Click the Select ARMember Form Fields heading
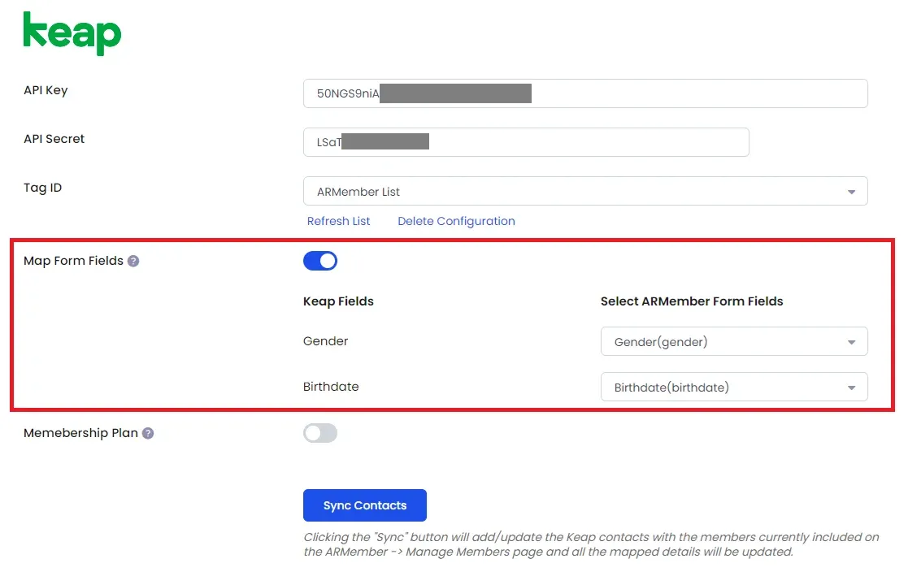The width and height of the screenshot is (908, 576). [692, 301]
